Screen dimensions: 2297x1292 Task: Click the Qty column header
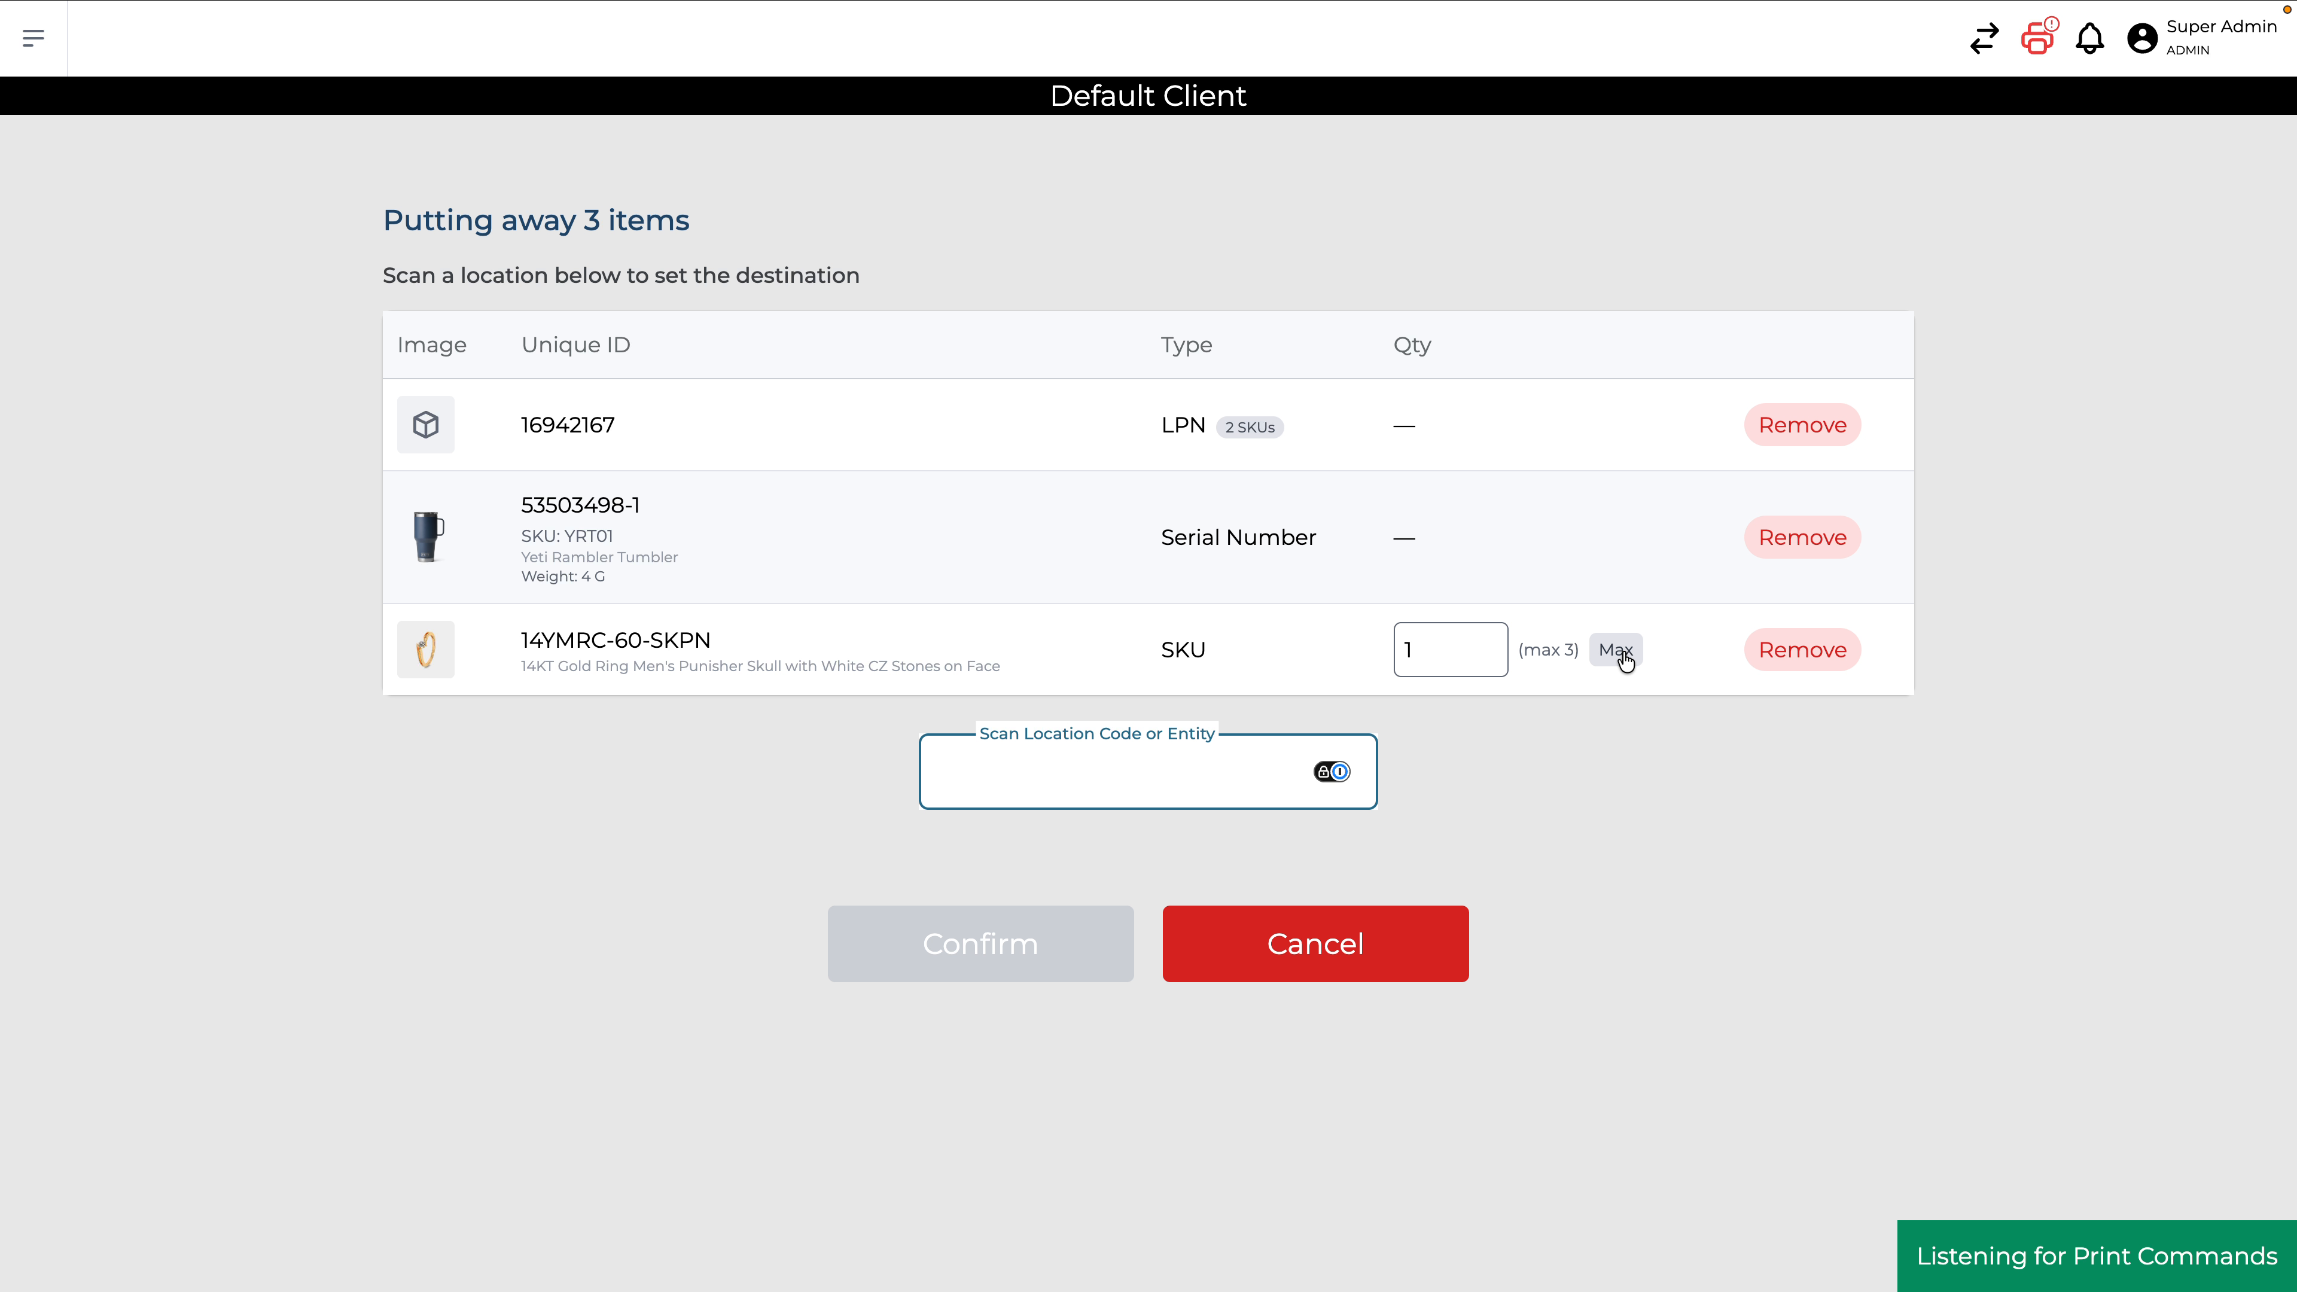(1412, 344)
